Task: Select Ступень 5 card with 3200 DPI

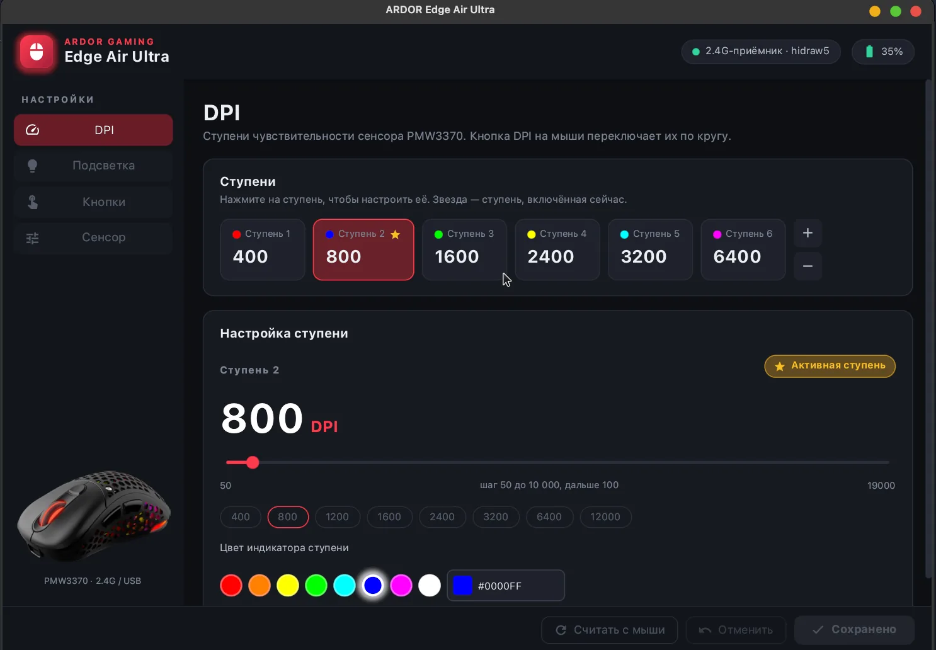Action: click(650, 249)
